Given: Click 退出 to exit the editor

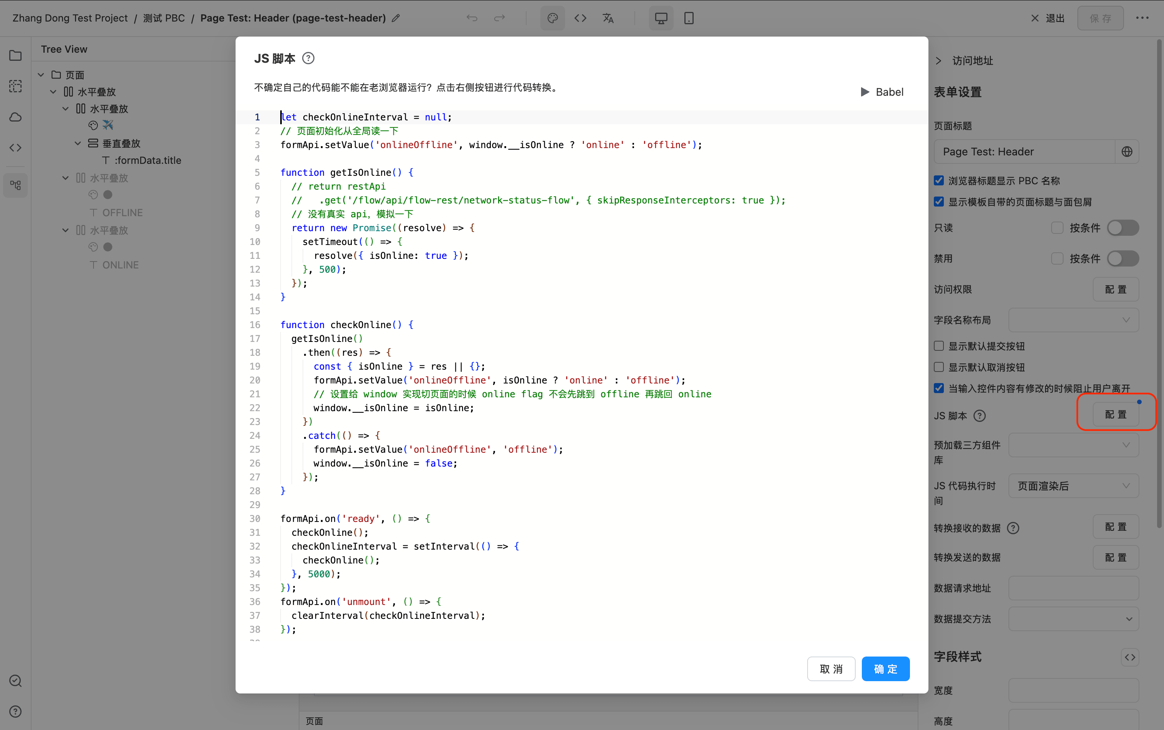Looking at the screenshot, I should coord(1047,18).
